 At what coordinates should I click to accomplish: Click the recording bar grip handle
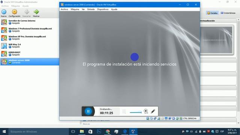coord(124,111)
